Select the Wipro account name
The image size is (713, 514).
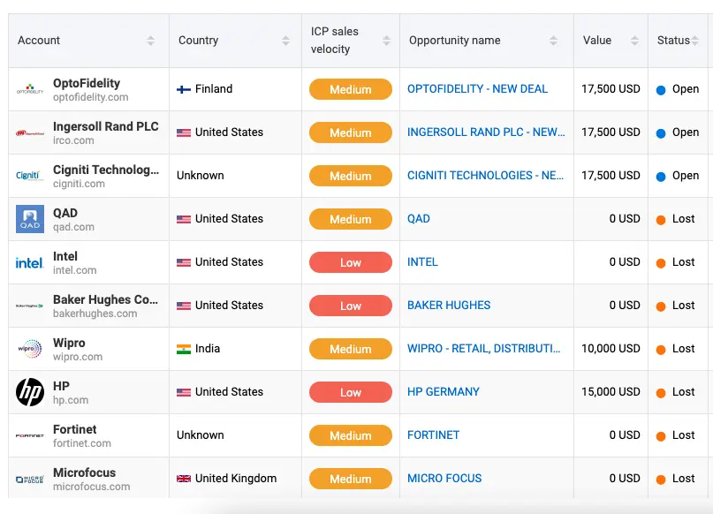click(69, 343)
